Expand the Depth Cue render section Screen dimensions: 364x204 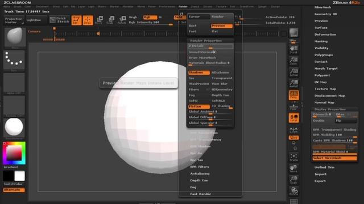pos(199,180)
